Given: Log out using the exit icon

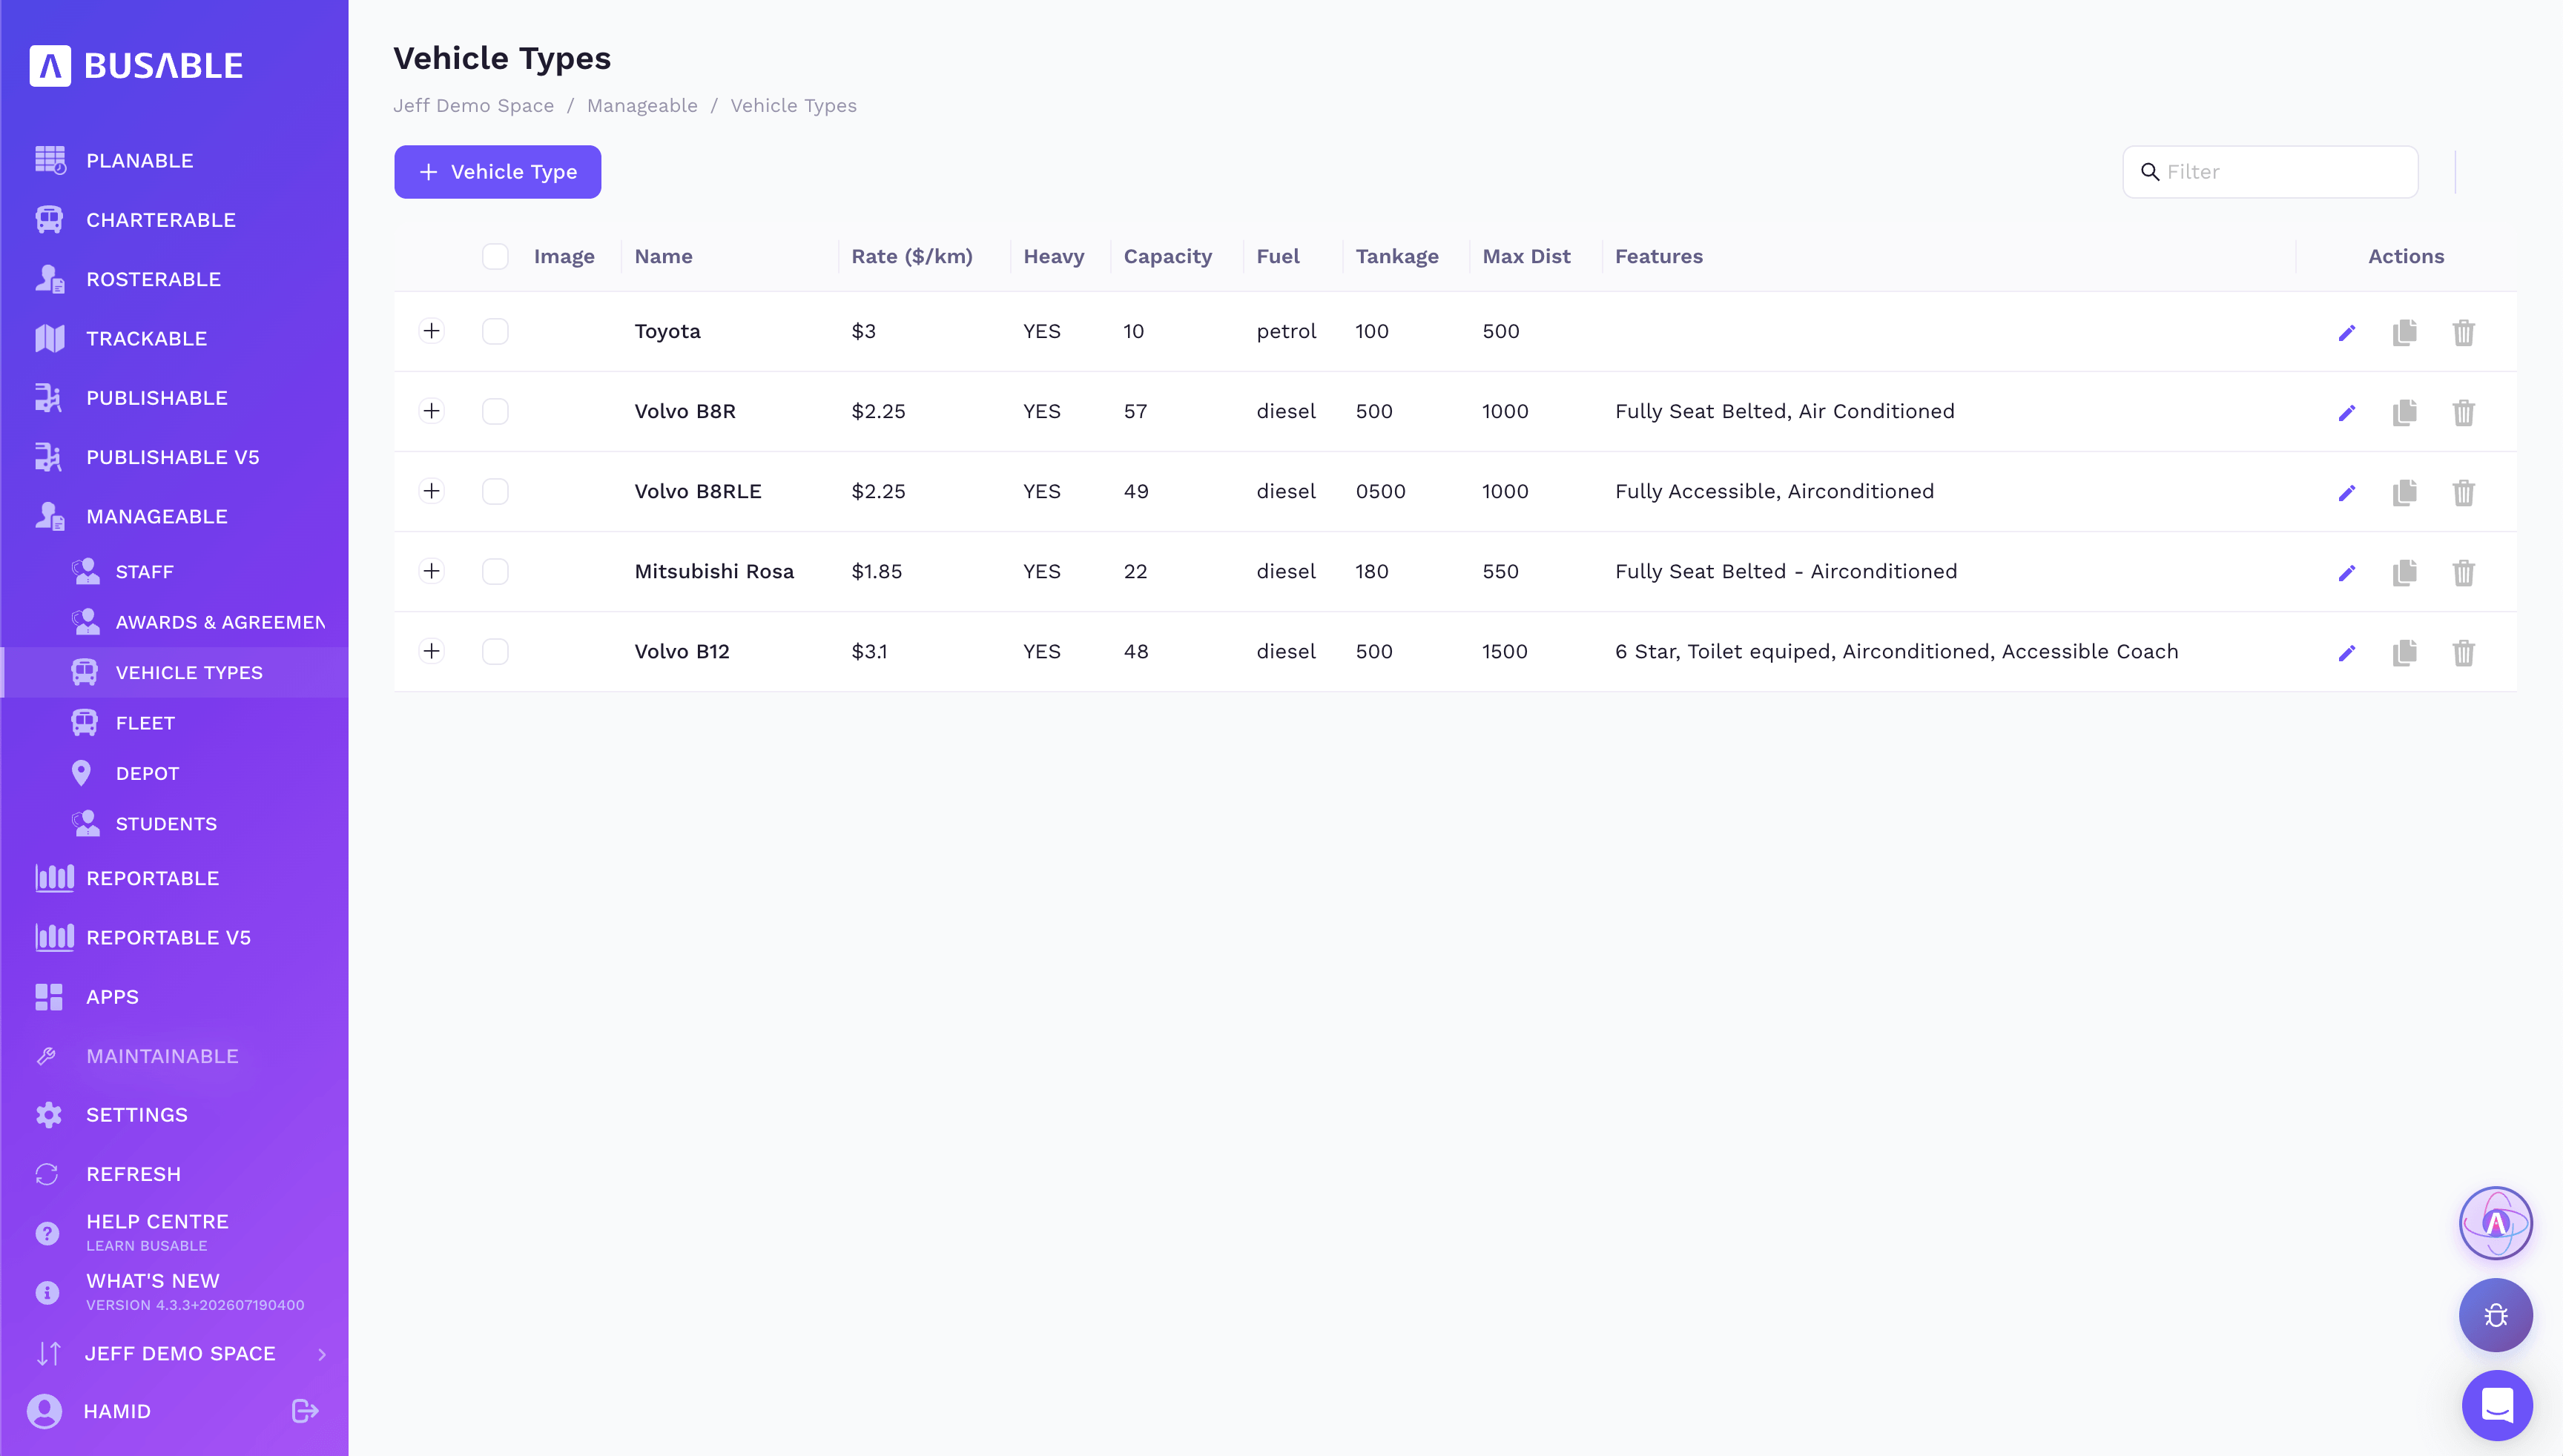Looking at the screenshot, I should 305,1411.
